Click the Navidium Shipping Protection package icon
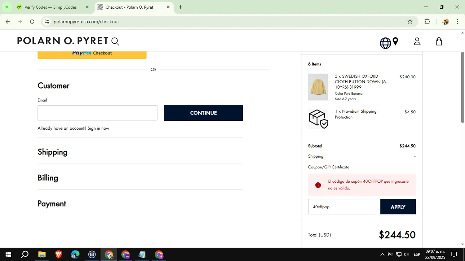This screenshot has width=465, height=261. (318, 119)
